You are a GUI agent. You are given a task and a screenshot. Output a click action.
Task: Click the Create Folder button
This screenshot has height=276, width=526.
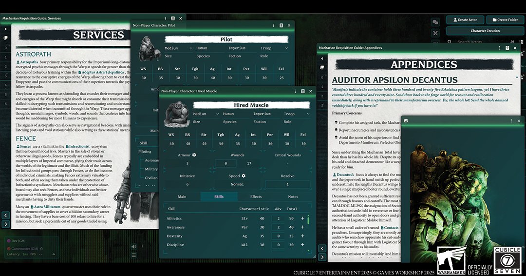coord(505,20)
